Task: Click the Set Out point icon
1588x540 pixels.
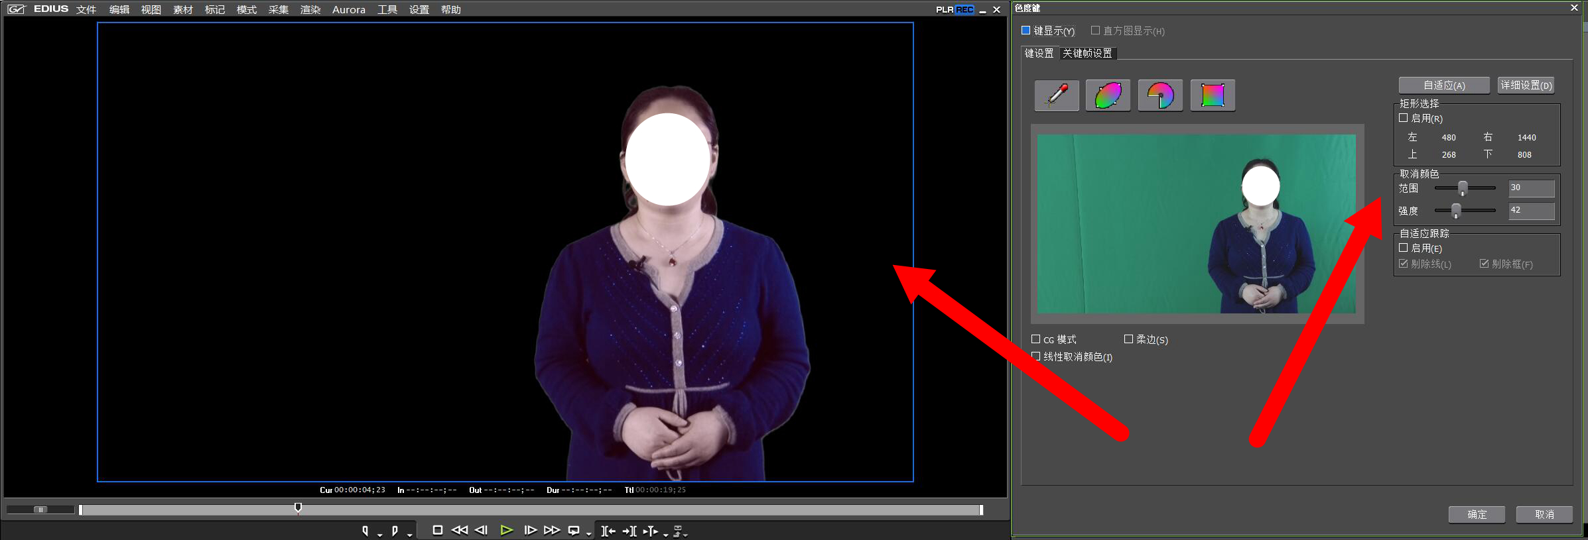Action: pos(395,531)
